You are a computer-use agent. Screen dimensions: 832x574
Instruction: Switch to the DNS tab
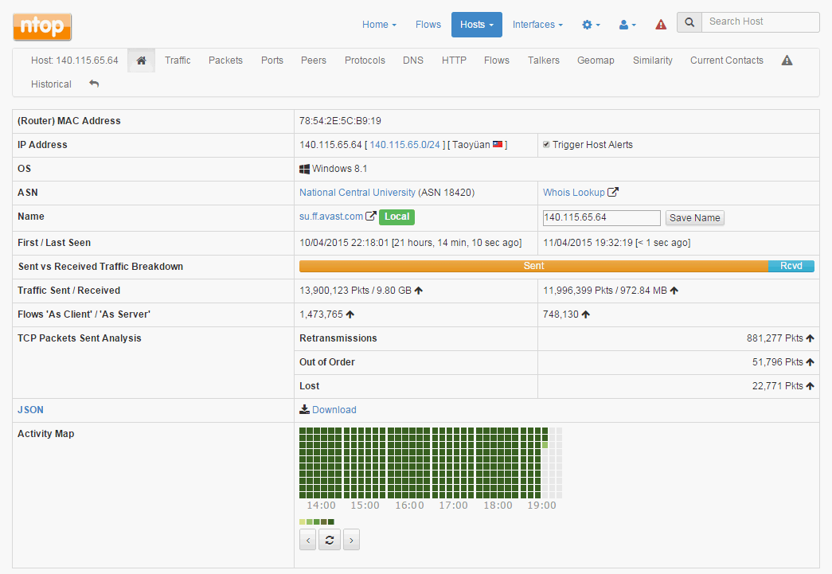[x=413, y=61]
